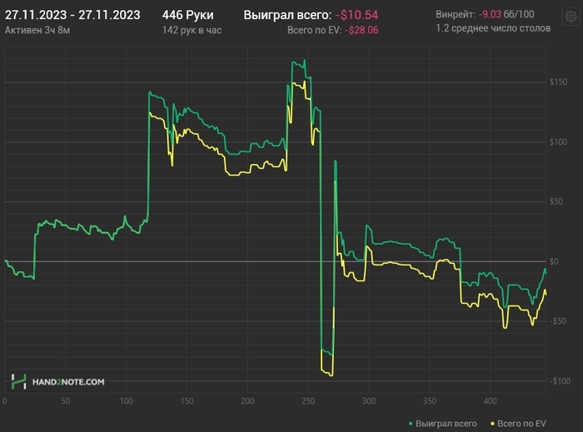The width and height of the screenshot is (583, 432).
Task: Click the $50 y-axis label
Action: pos(556,201)
